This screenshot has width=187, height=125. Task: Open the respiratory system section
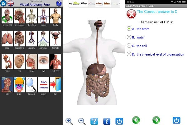[x=7, y=39]
